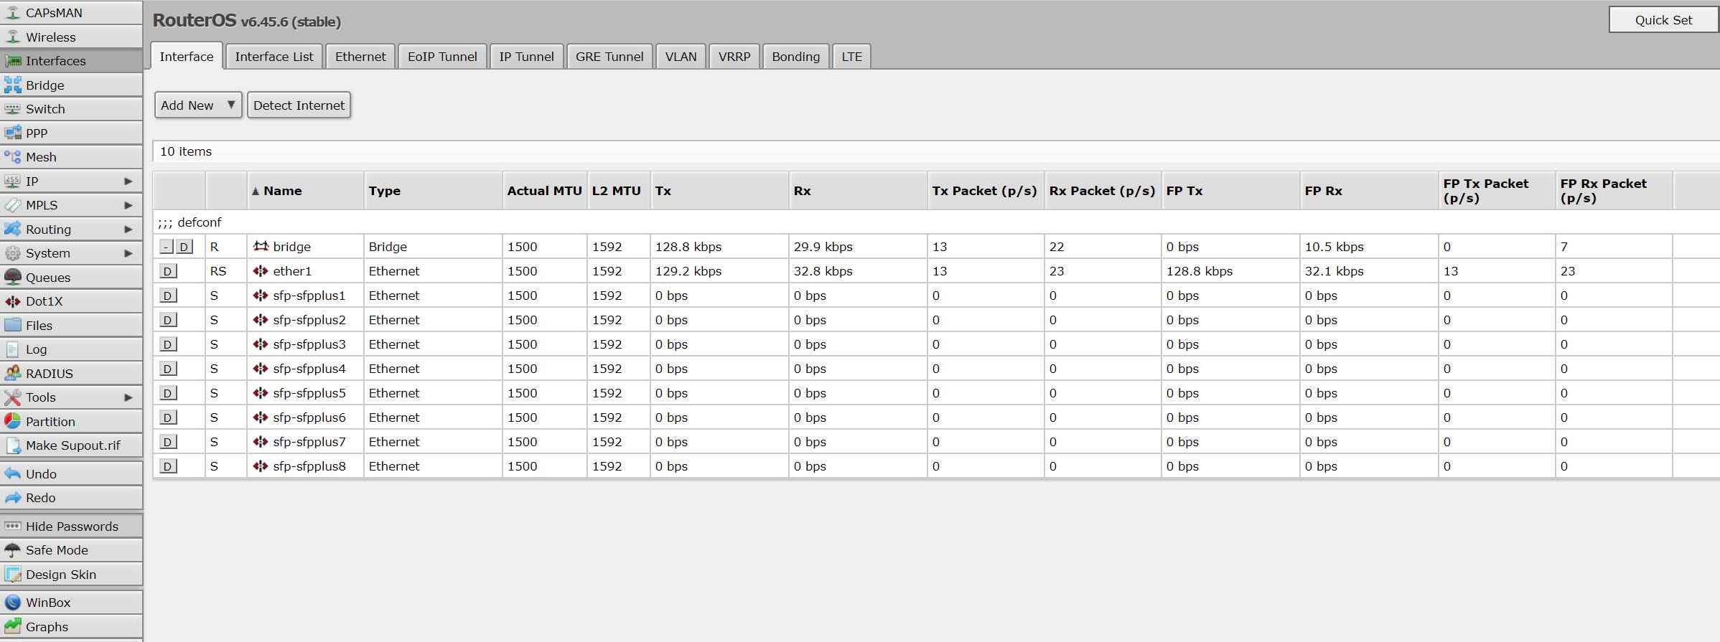Go to the GRE Tunnel tab

(609, 57)
